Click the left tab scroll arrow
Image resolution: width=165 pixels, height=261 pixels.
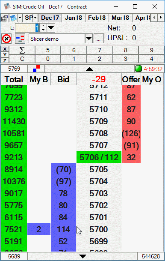click(154, 18)
